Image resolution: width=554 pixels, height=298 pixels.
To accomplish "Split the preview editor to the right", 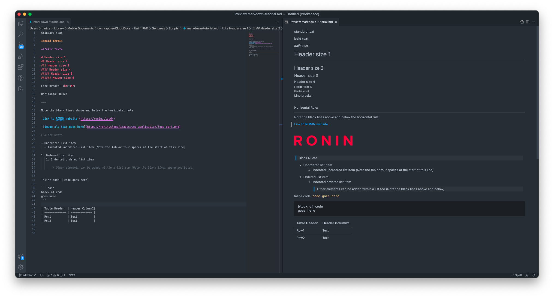I will pos(528,22).
